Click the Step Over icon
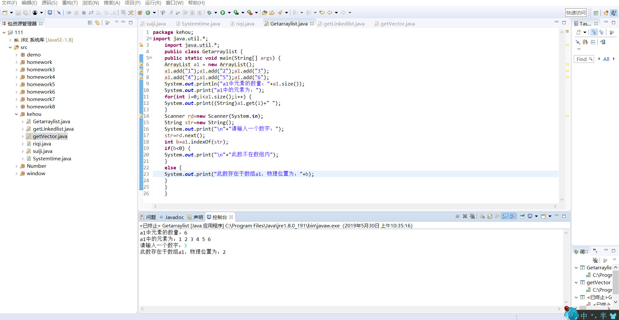 [106, 13]
